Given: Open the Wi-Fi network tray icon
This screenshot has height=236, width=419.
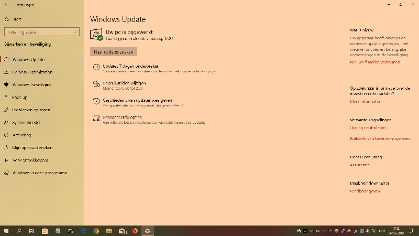Looking at the screenshot, I should coord(356,231).
